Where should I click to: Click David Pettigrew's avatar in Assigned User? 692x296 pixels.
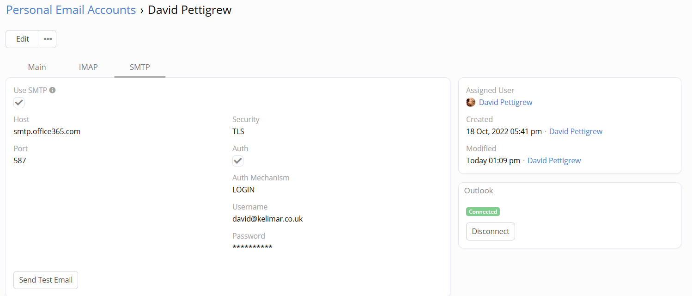471,102
